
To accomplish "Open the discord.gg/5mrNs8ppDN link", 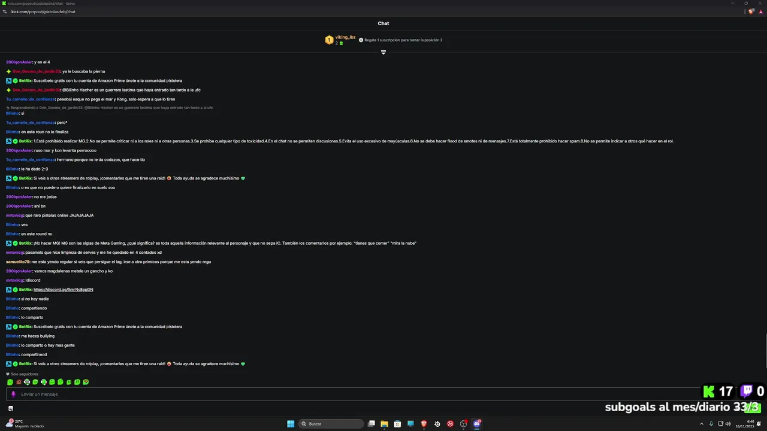I will 63,290.
